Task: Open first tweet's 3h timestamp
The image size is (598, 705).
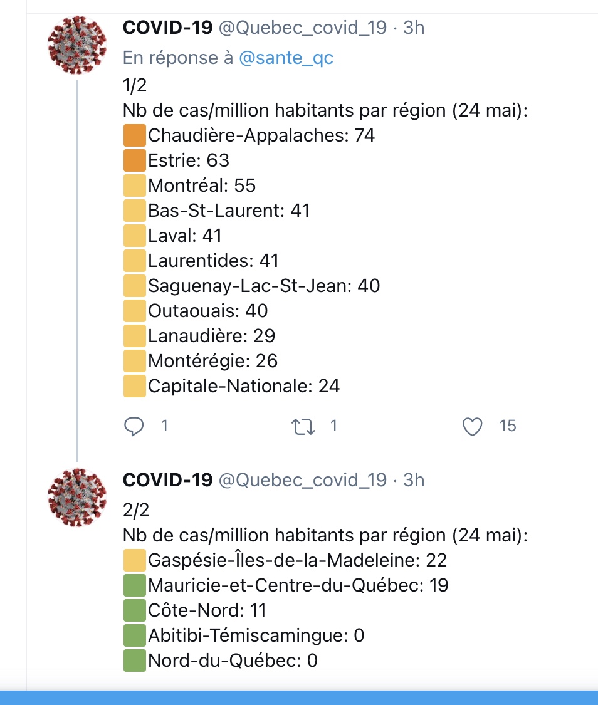Action: [x=414, y=28]
